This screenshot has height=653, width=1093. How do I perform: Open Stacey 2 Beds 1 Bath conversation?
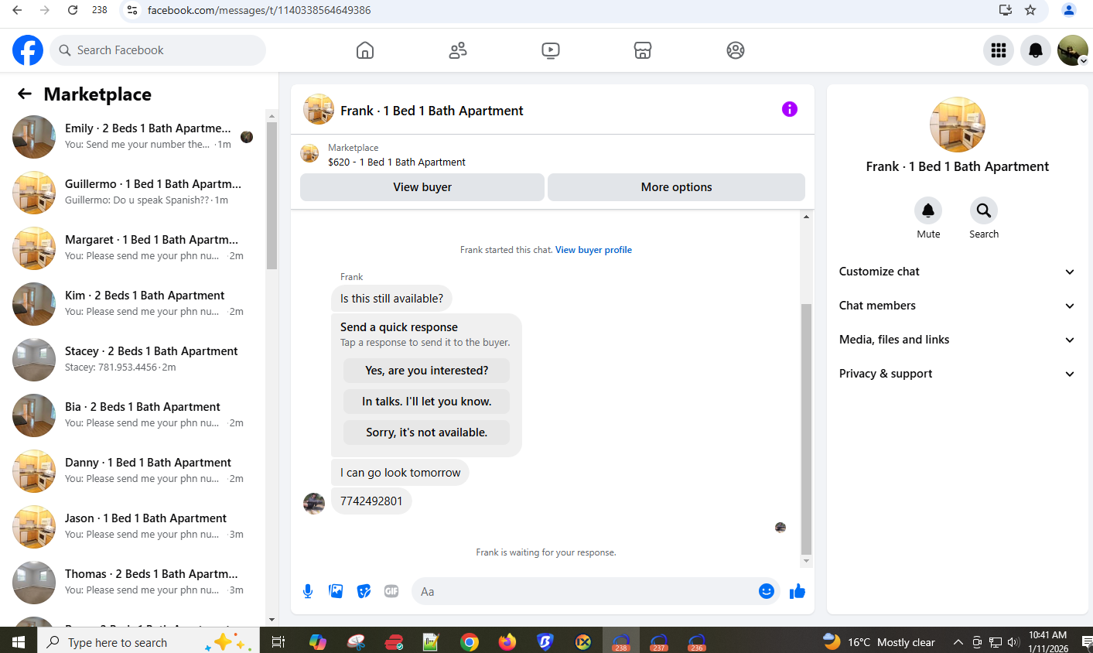pyautogui.click(x=135, y=360)
